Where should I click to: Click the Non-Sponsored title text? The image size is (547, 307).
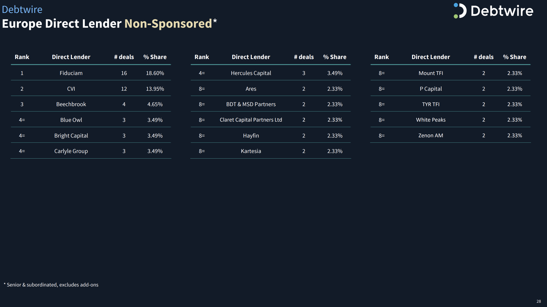168,24
